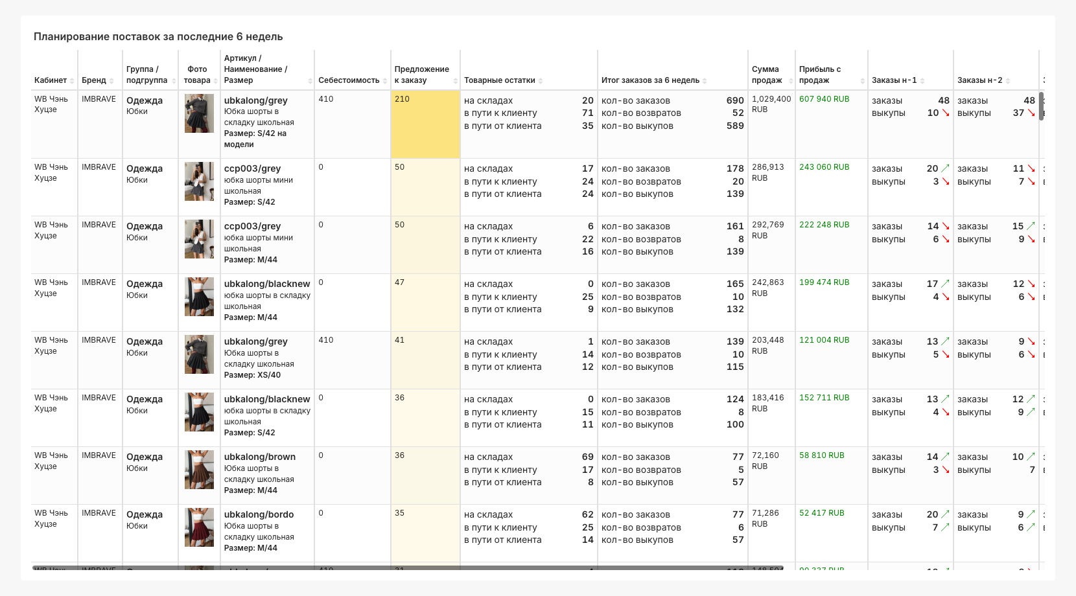The image size is (1076, 596).
Task: Sort by Предложение к заказу column
Action: coord(455,81)
